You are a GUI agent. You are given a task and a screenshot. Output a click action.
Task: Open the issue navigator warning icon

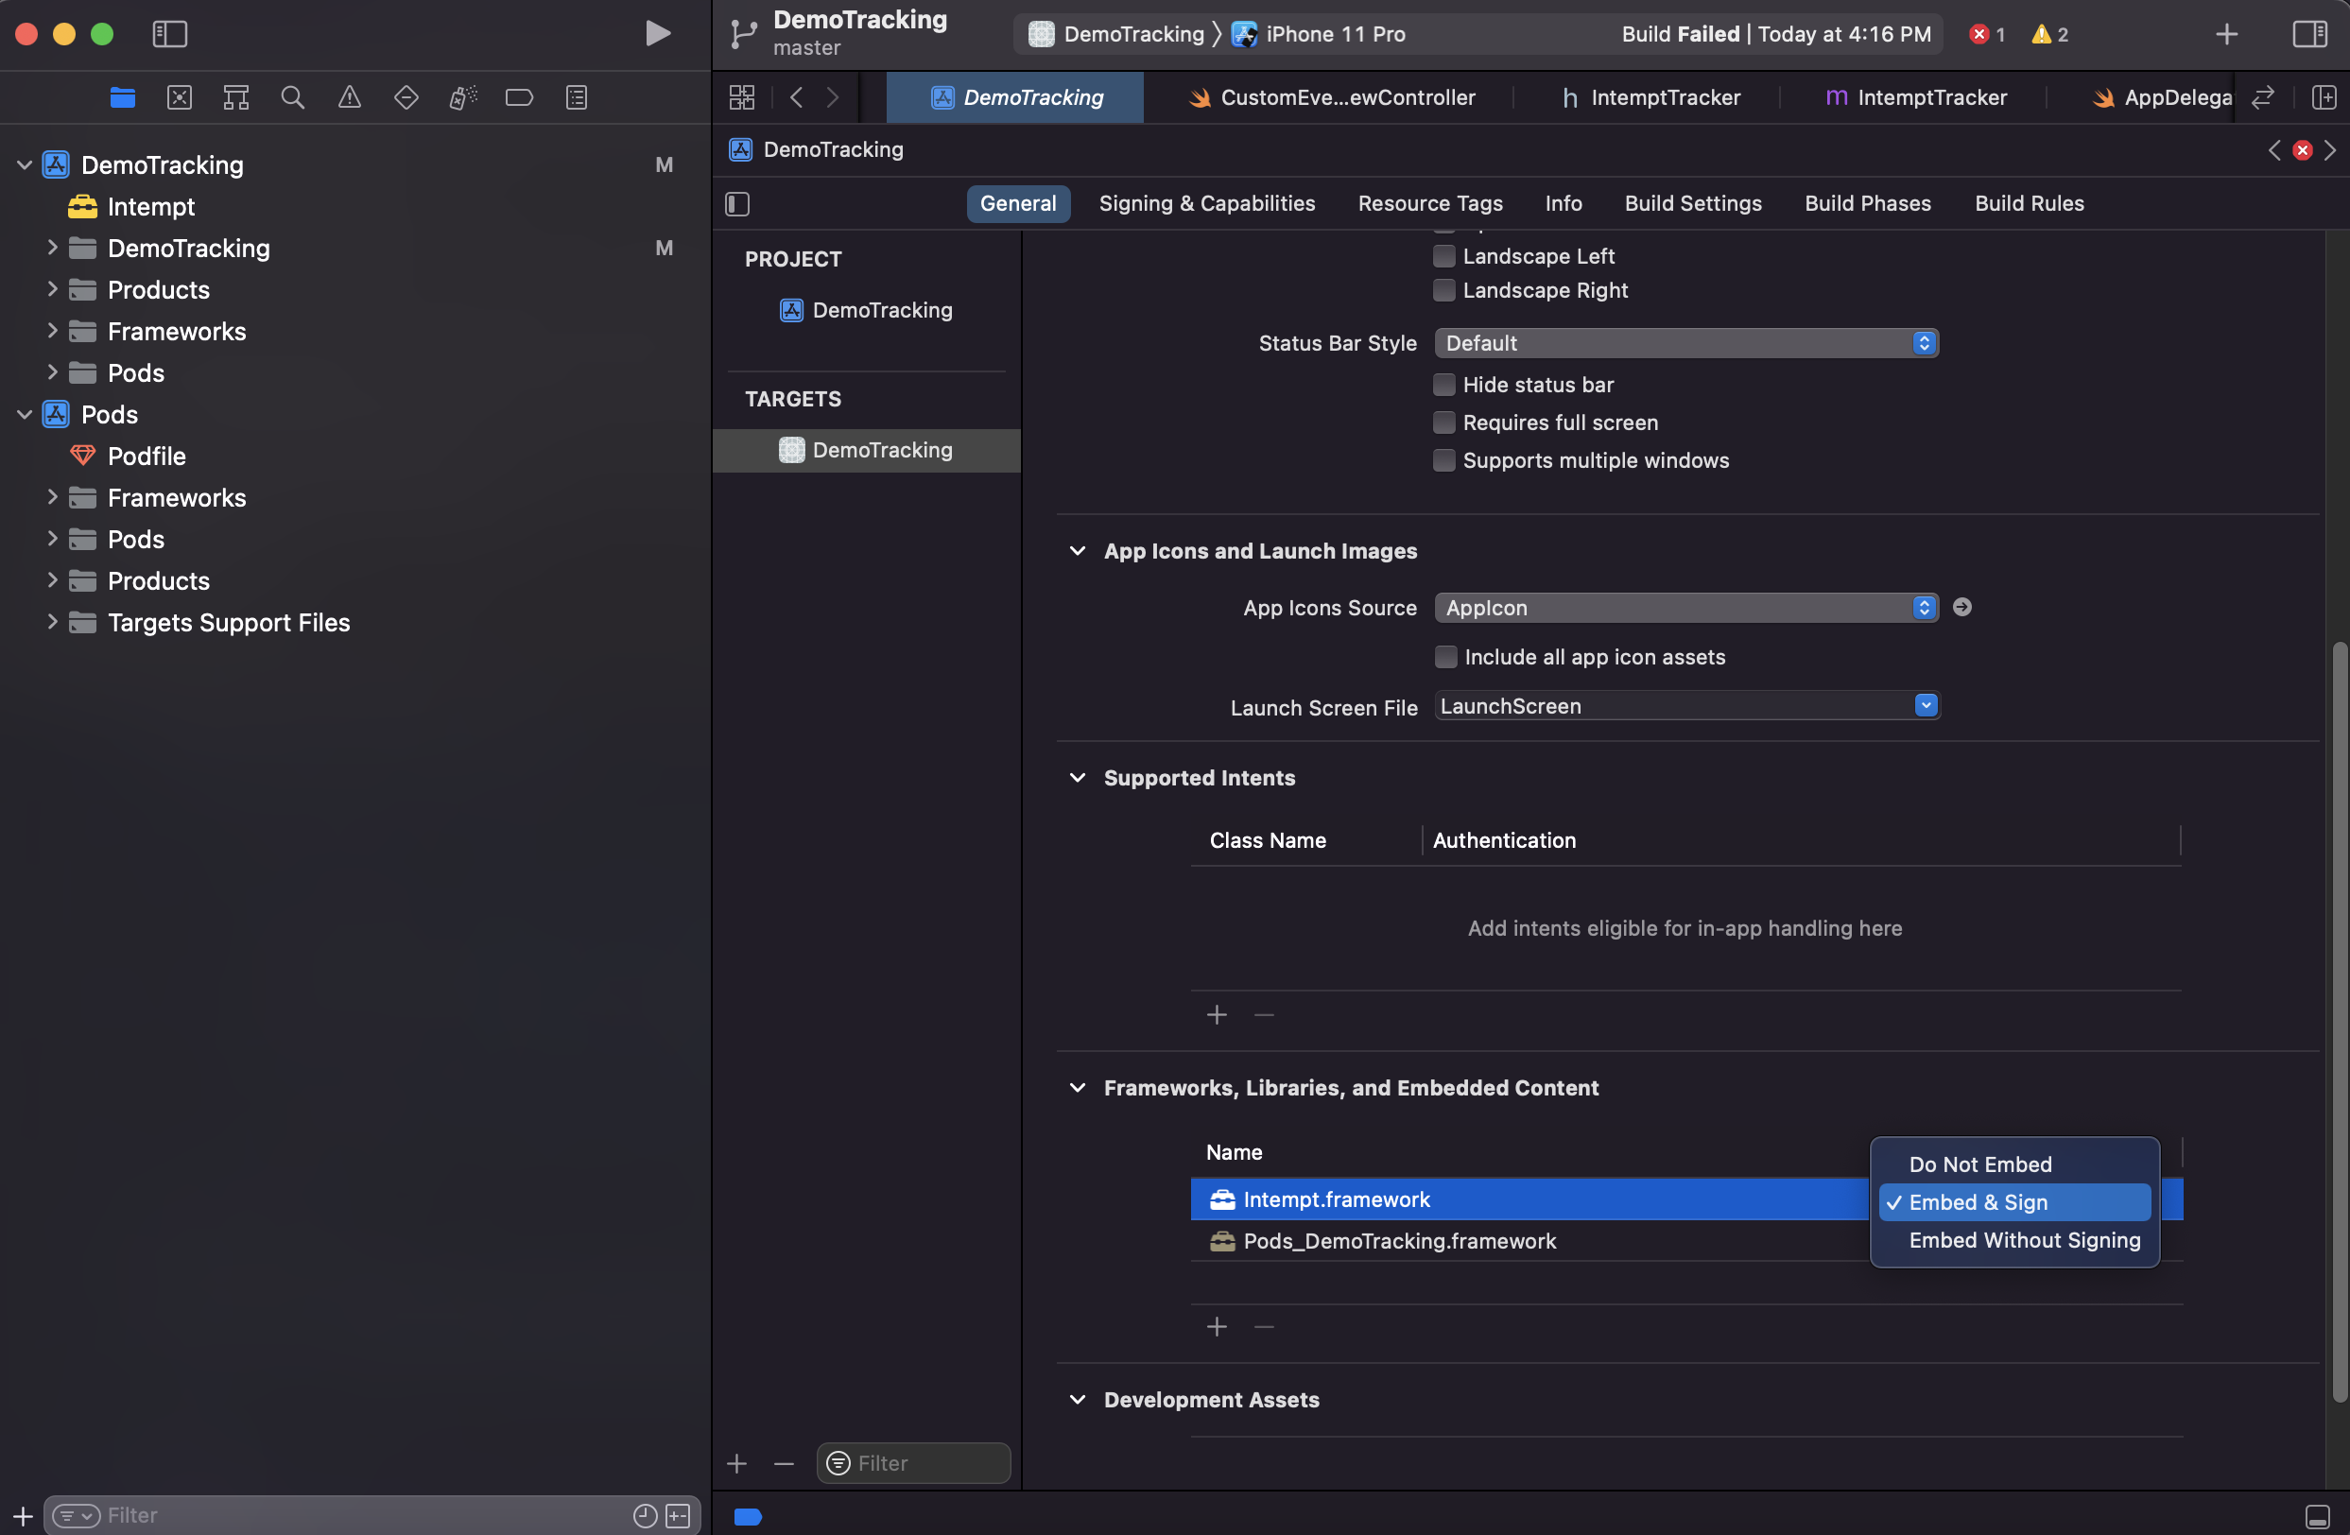(x=350, y=96)
